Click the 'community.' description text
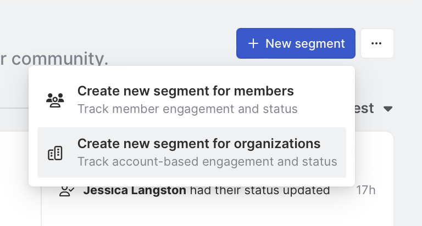The image size is (422, 226). (55, 58)
